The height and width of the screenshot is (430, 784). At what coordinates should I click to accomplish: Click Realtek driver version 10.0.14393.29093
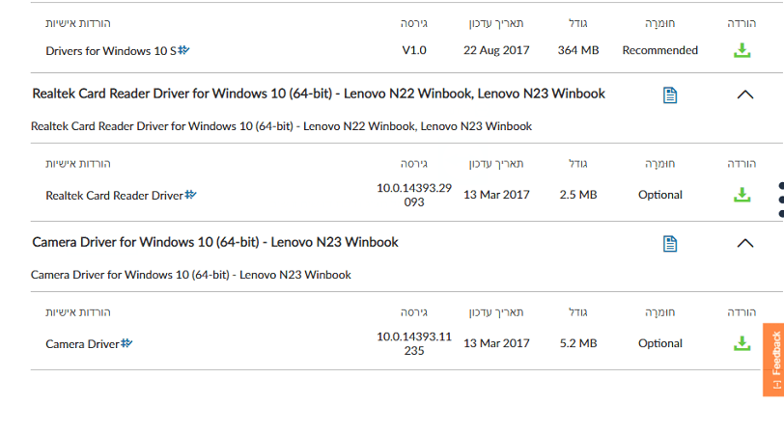tap(414, 195)
